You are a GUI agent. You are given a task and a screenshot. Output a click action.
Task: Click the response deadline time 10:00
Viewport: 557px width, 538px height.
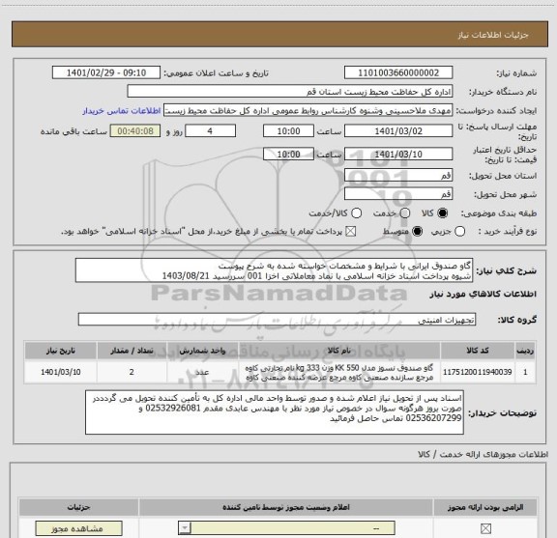(288, 131)
